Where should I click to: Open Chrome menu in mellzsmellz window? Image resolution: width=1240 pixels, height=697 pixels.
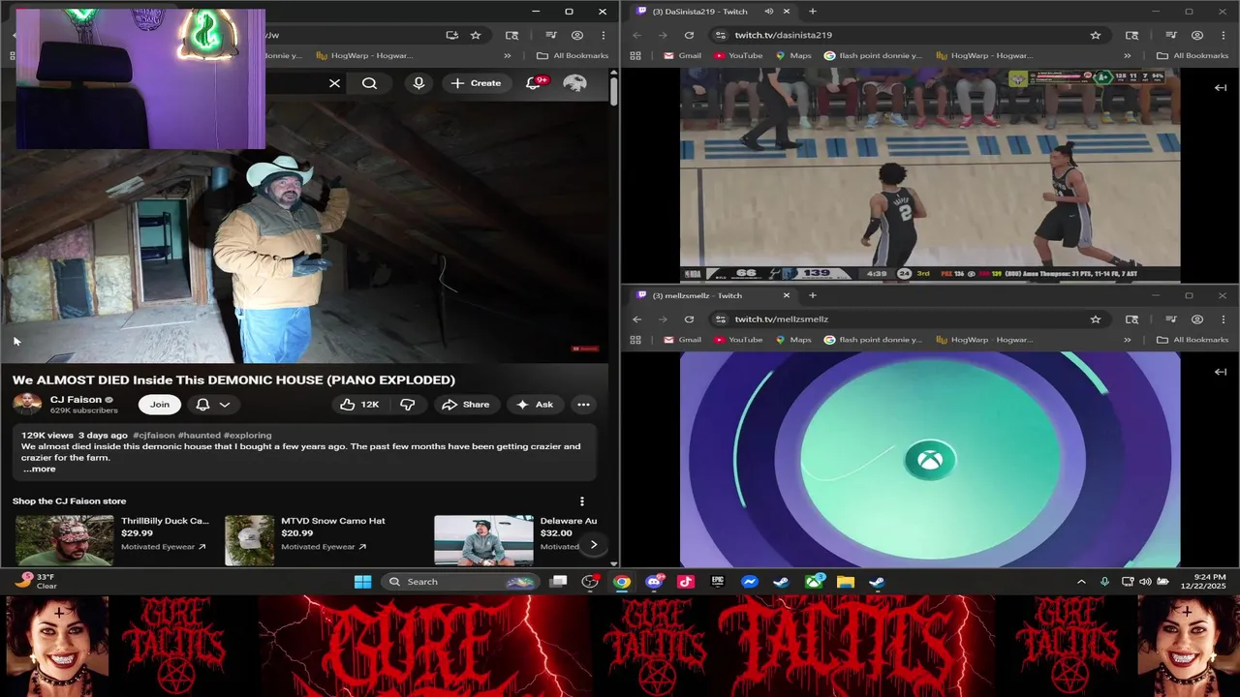(x=1224, y=318)
